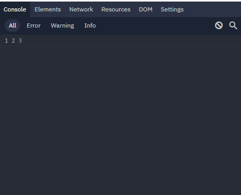Clear the console log with the ban icon
Image resolution: width=241 pixels, height=195 pixels.
[219, 25]
